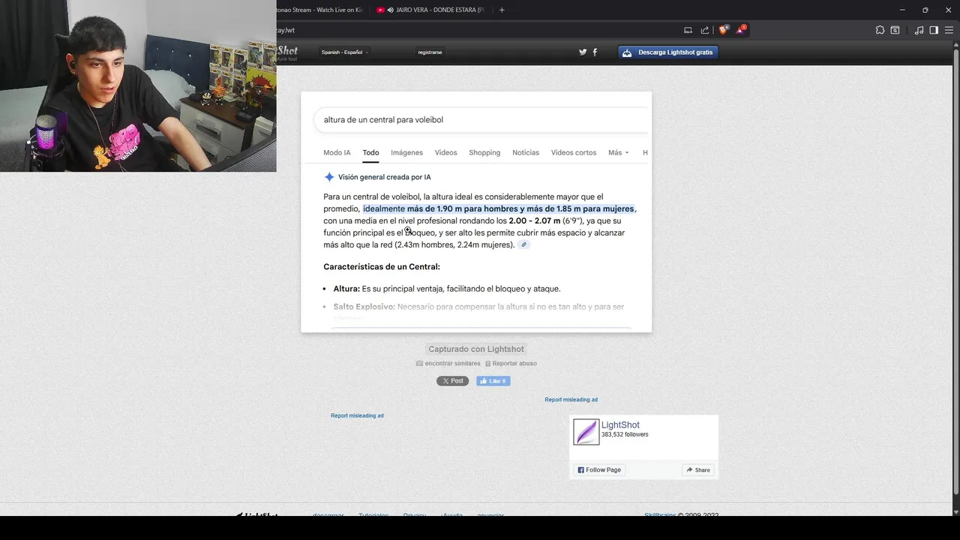This screenshot has width=960, height=540.
Task: Click 'Report misleading ad' link above LightShot widget
Action: [571, 400]
